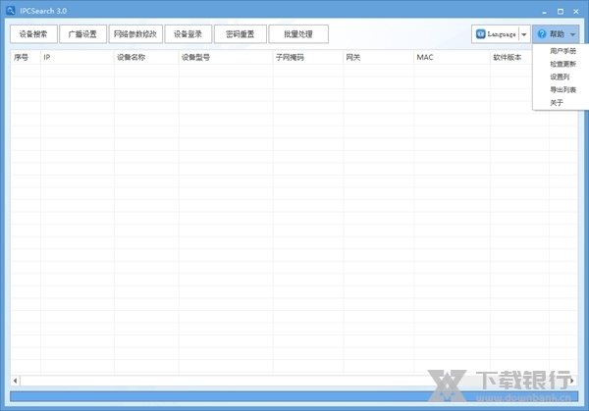
Task: Maximize the IPCSearch window
Action: [x=561, y=11]
